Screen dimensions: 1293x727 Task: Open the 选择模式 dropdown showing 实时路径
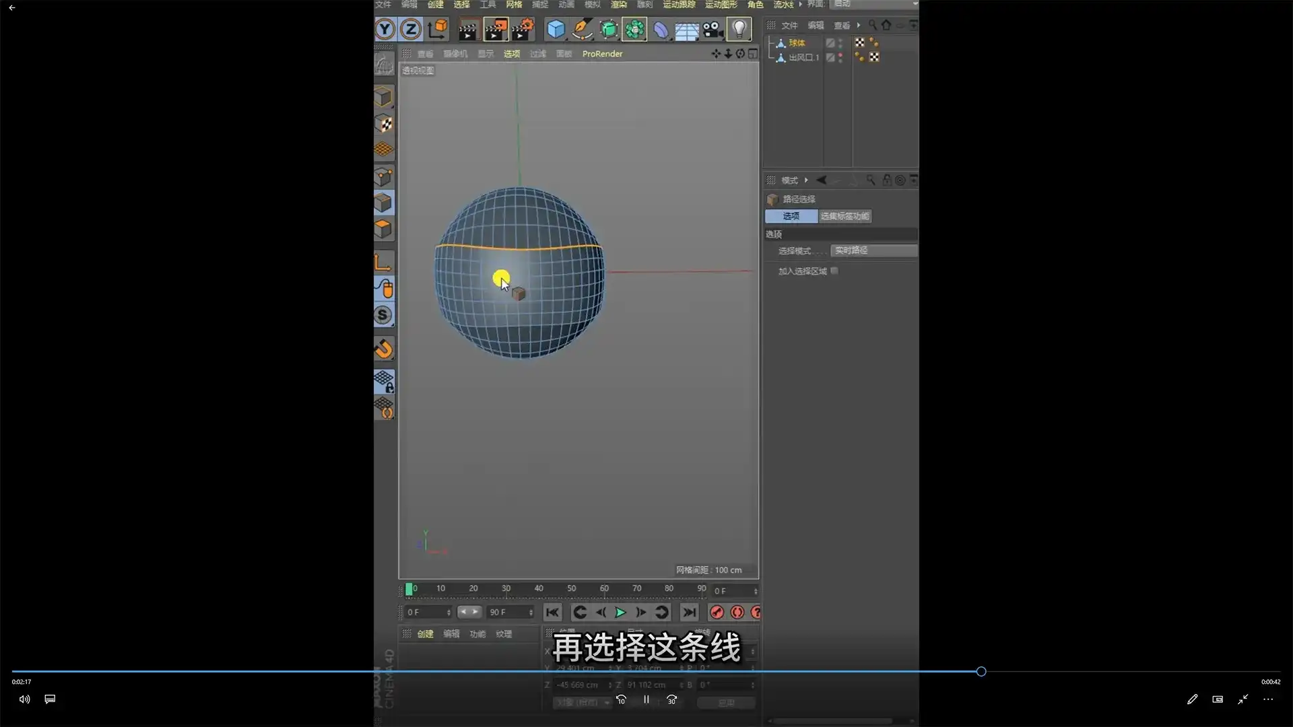(873, 250)
